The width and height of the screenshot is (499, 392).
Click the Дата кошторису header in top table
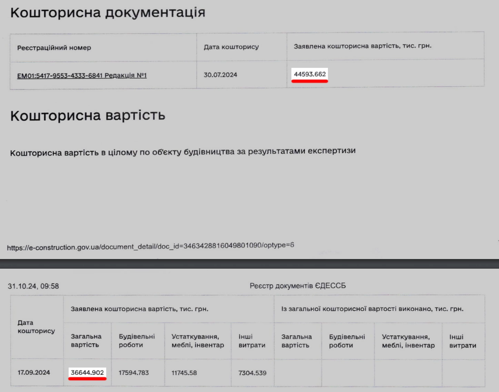(231, 47)
